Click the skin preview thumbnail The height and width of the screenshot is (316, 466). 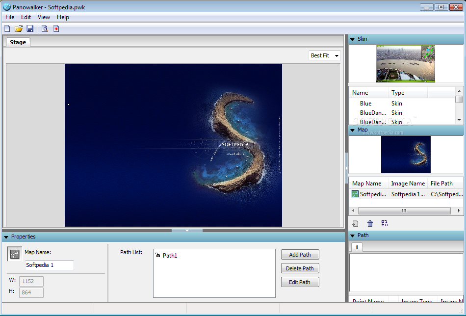point(405,64)
